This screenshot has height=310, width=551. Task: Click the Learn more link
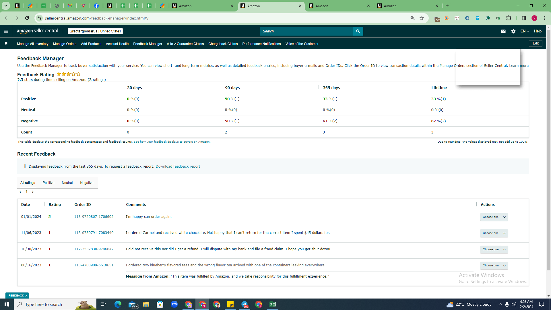tap(519, 66)
